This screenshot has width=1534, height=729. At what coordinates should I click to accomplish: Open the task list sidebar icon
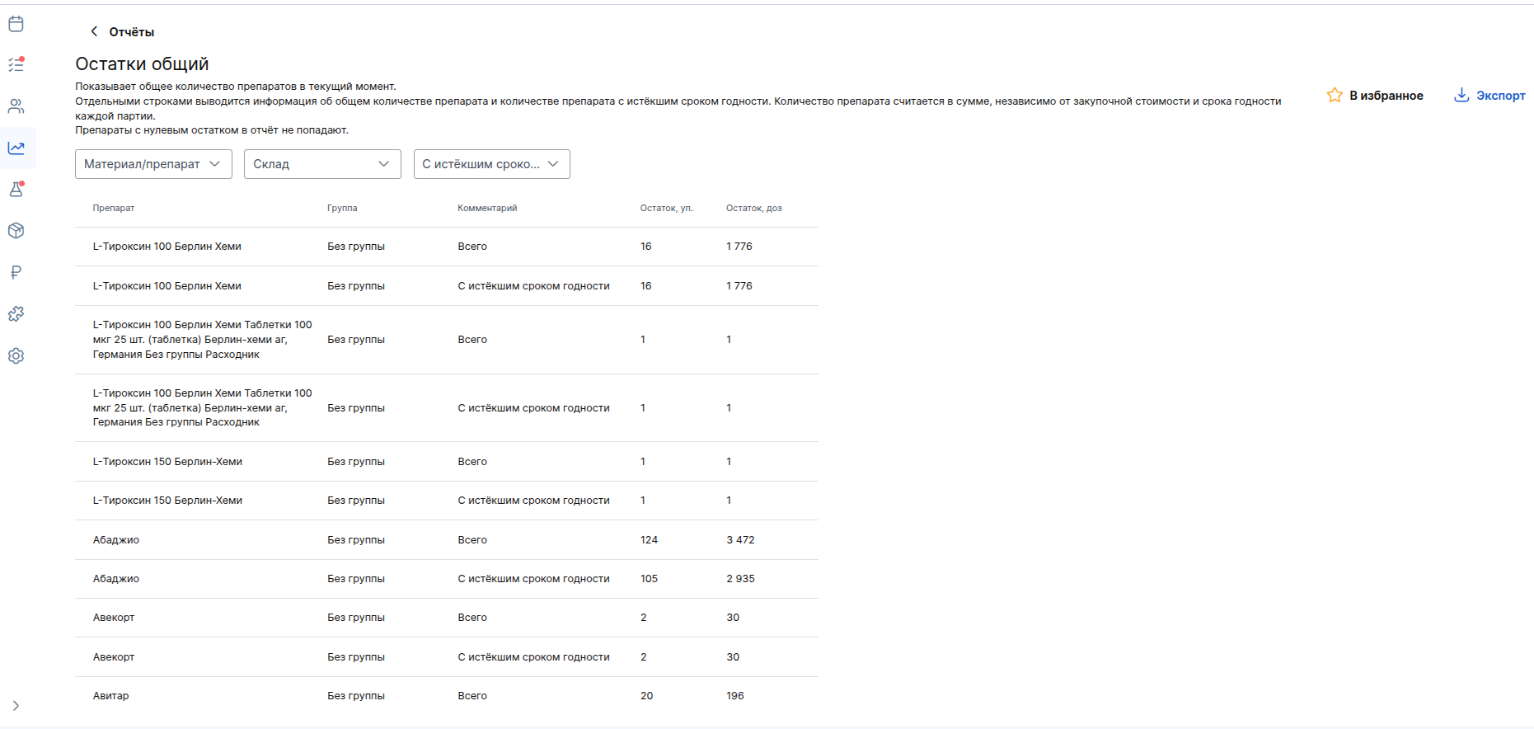click(16, 64)
